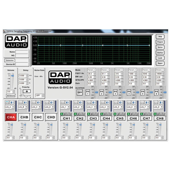Click the main Volume slider handle
This screenshot has width=171, height=171.
click(11, 76)
